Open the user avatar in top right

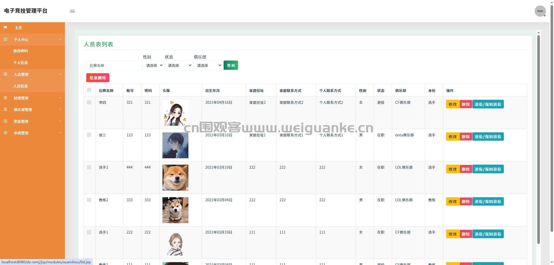click(x=540, y=11)
